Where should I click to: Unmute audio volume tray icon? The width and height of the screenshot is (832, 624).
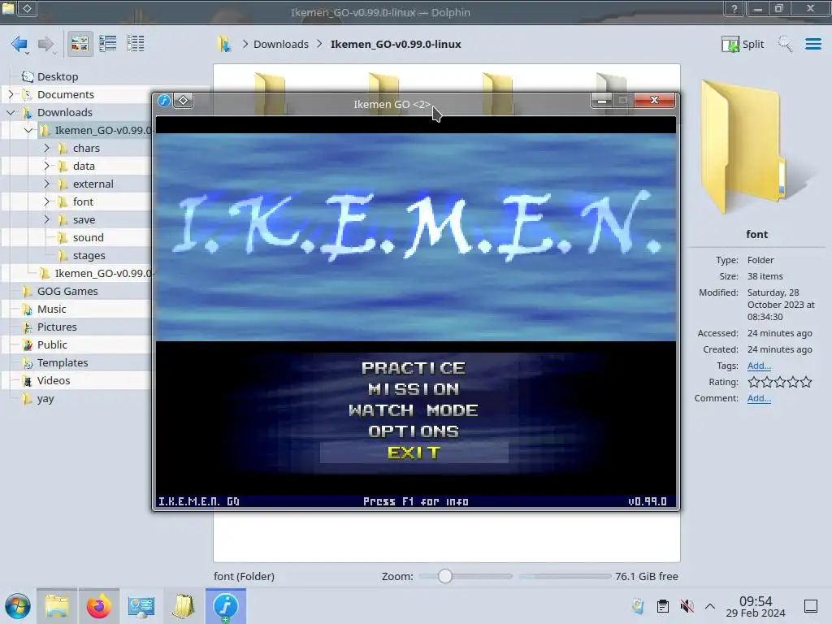(x=687, y=606)
